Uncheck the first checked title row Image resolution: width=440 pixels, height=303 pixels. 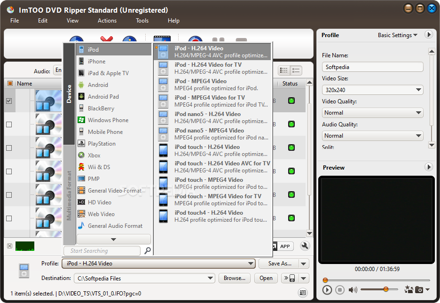pyautogui.click(x=9, y=101)
